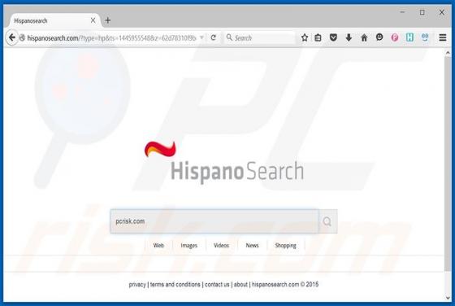
Task: Close the Hispanosearch tab
Action: pyautogui.click(x=93, y=20)
